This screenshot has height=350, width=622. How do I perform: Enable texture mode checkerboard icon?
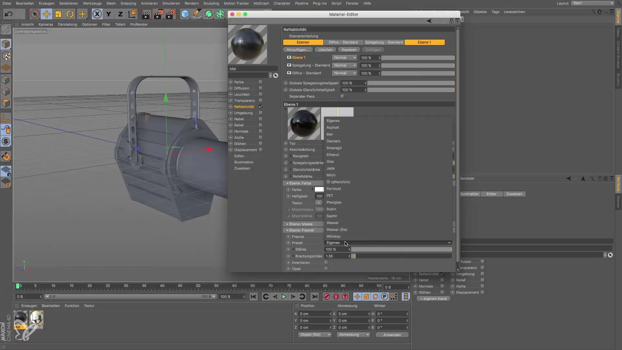click(6, 56)
